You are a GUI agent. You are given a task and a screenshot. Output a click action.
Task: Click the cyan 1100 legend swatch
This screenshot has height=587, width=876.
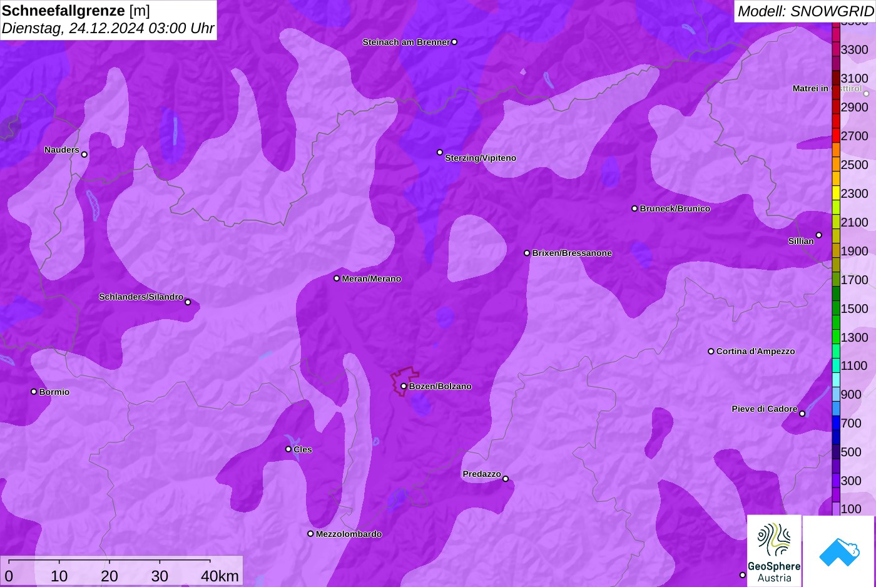point(836,366)
